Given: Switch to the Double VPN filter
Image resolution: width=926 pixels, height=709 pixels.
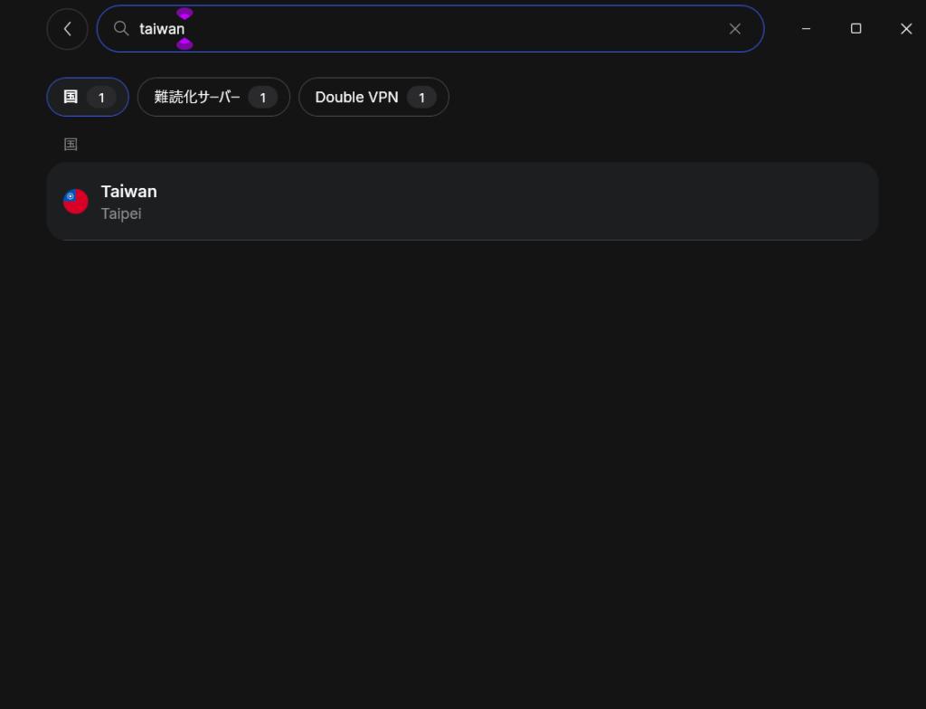Looking at the screenshot, I should coord(373,97).
